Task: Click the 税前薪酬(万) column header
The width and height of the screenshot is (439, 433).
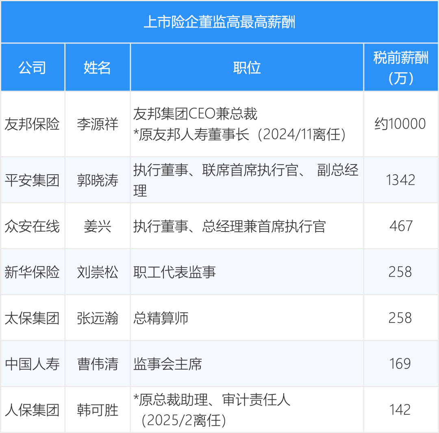Action: click(401, 67)
